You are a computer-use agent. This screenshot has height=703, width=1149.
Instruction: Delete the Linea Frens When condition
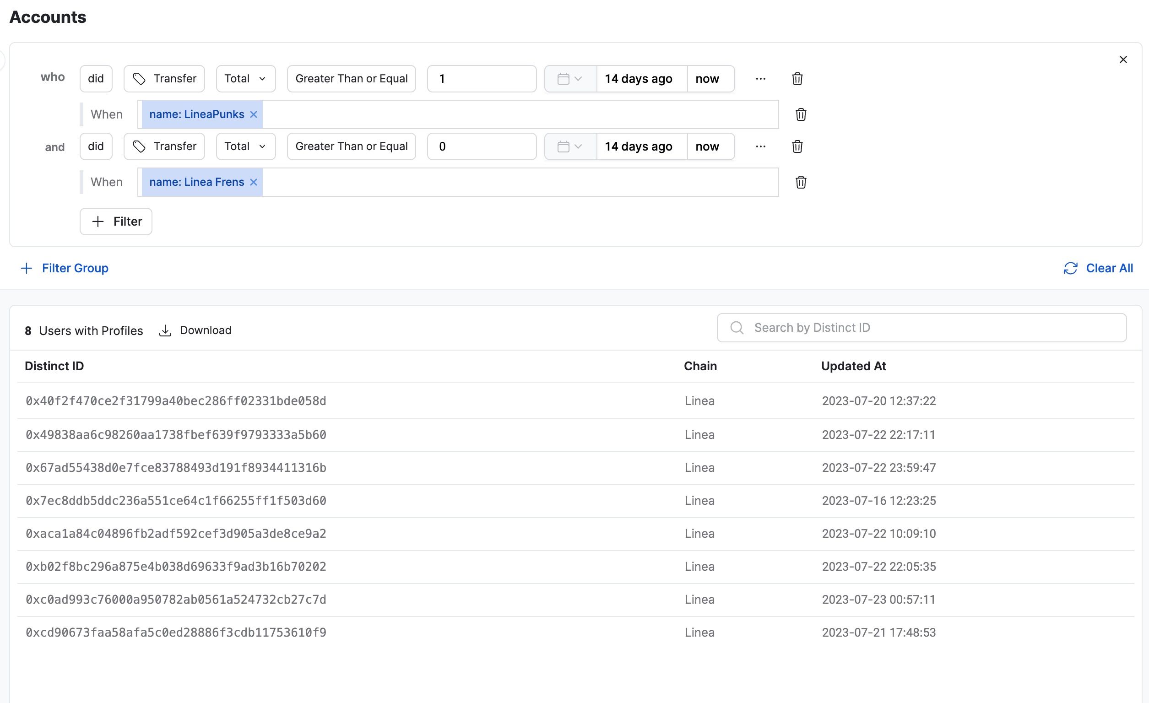point(801,182)
